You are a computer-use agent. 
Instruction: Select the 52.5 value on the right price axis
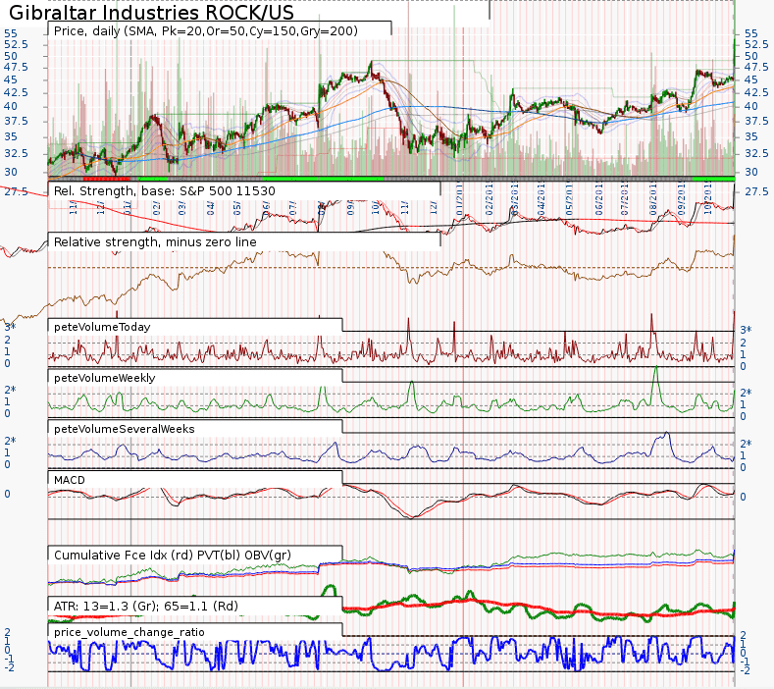click(x=756, y=44)
